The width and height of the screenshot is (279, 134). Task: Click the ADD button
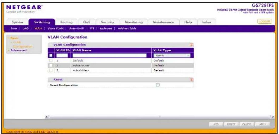click(216, 124)
